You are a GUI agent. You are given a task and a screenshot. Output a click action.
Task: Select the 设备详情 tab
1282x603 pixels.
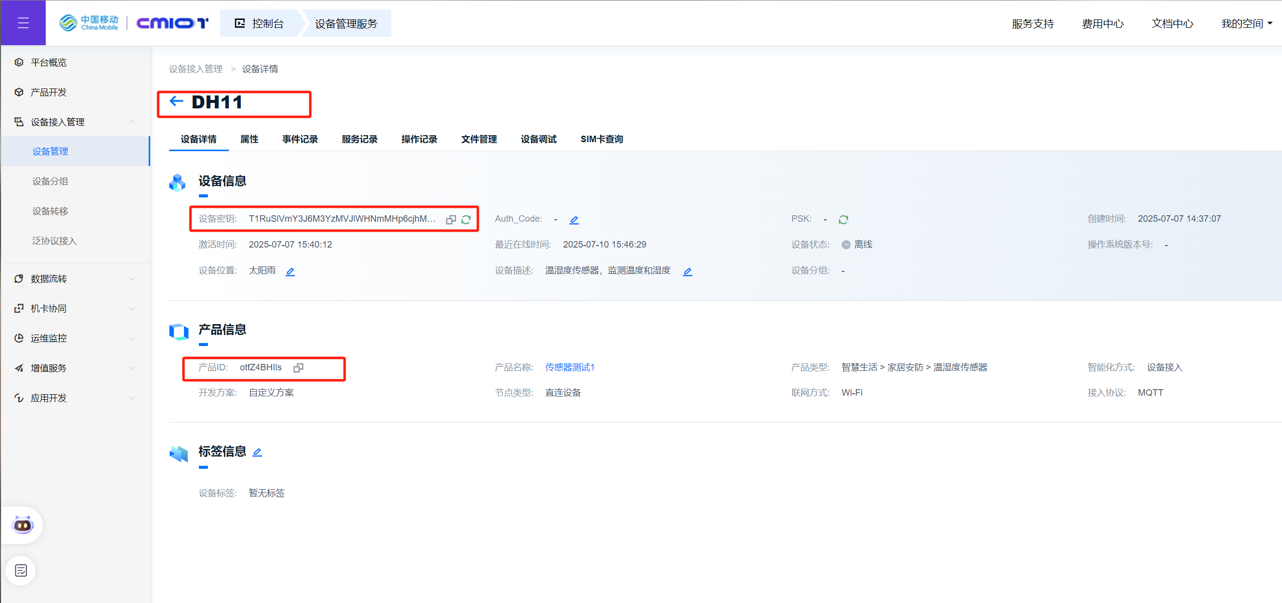pyautogui.click(x=198, y=139)
